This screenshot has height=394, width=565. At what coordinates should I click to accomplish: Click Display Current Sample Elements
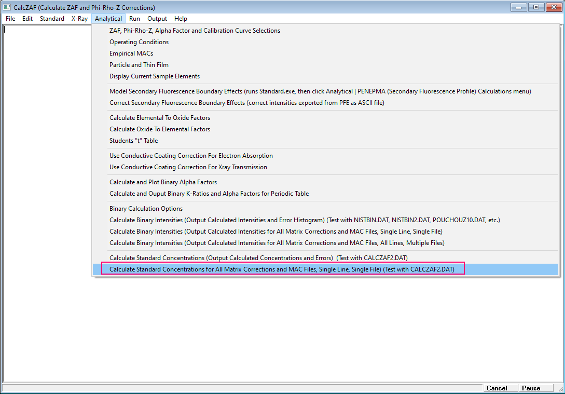[x=155, y=76]
